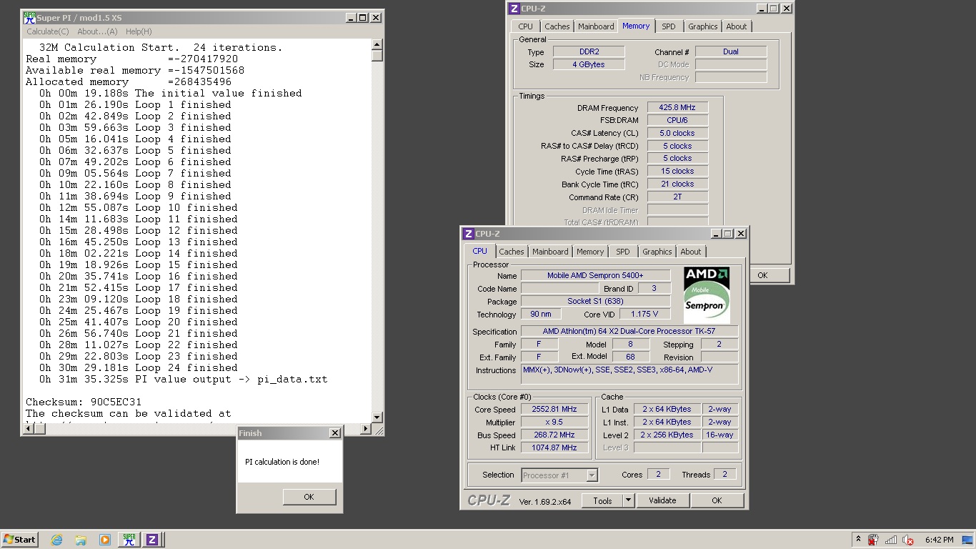
Task: Close the Finish dialog
Action: tap(334, 433)
